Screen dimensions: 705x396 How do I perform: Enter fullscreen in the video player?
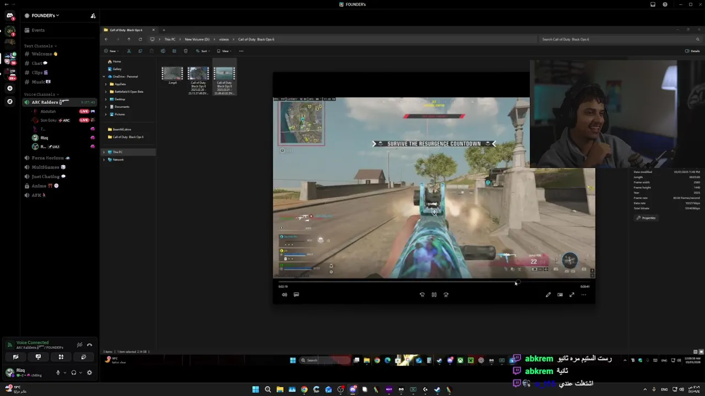pyautogui.click(x=572, y=295)
